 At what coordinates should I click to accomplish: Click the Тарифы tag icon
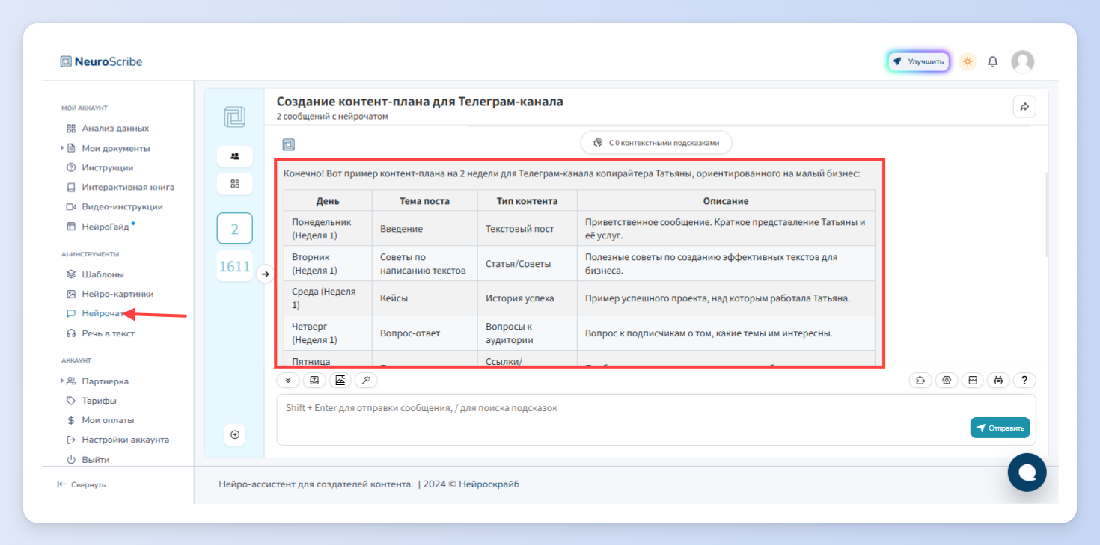point(71,401)
